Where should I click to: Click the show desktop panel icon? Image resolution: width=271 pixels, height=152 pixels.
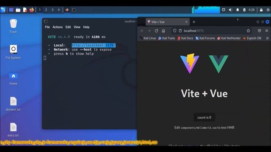(11, 10)
